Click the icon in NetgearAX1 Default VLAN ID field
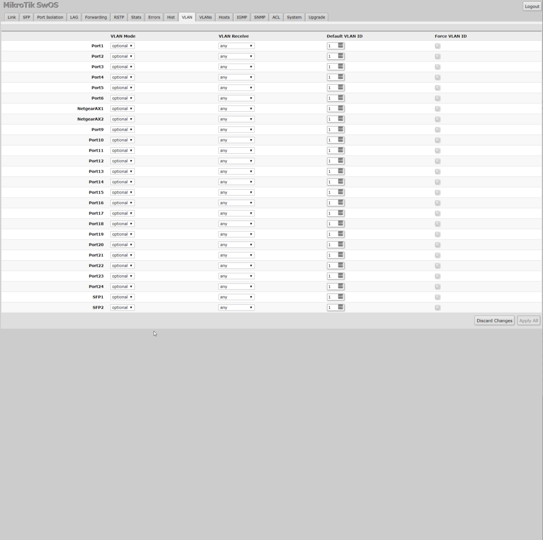The height and width of the screenshot is (540, 543). coord(340,109)
